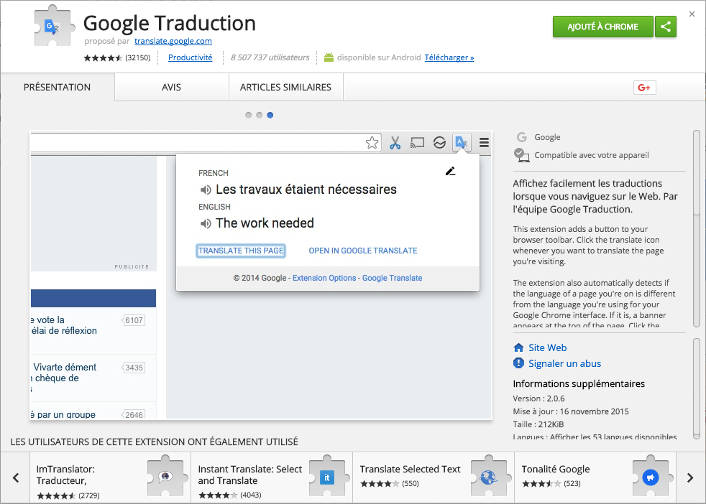The image size is (706, 504).
Task: Click The work needed translation text
Action: [265, 223]
